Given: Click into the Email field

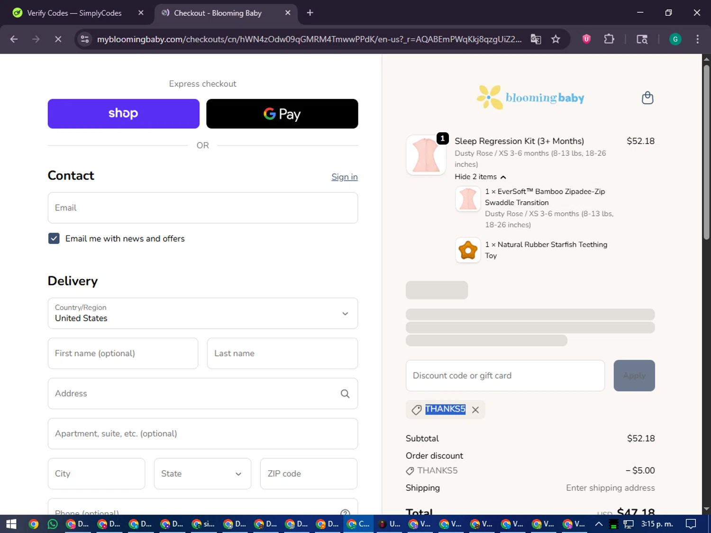Looking at the screenshot, I should (203, 208).
